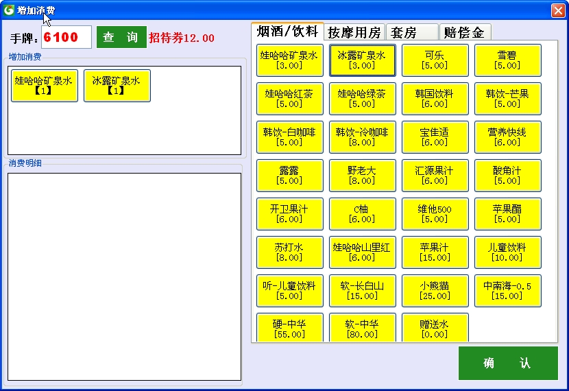Screen dimensions: 569x391
Task: Add 汇源果汁 to consumption
Action: click(x=435, y=176)
